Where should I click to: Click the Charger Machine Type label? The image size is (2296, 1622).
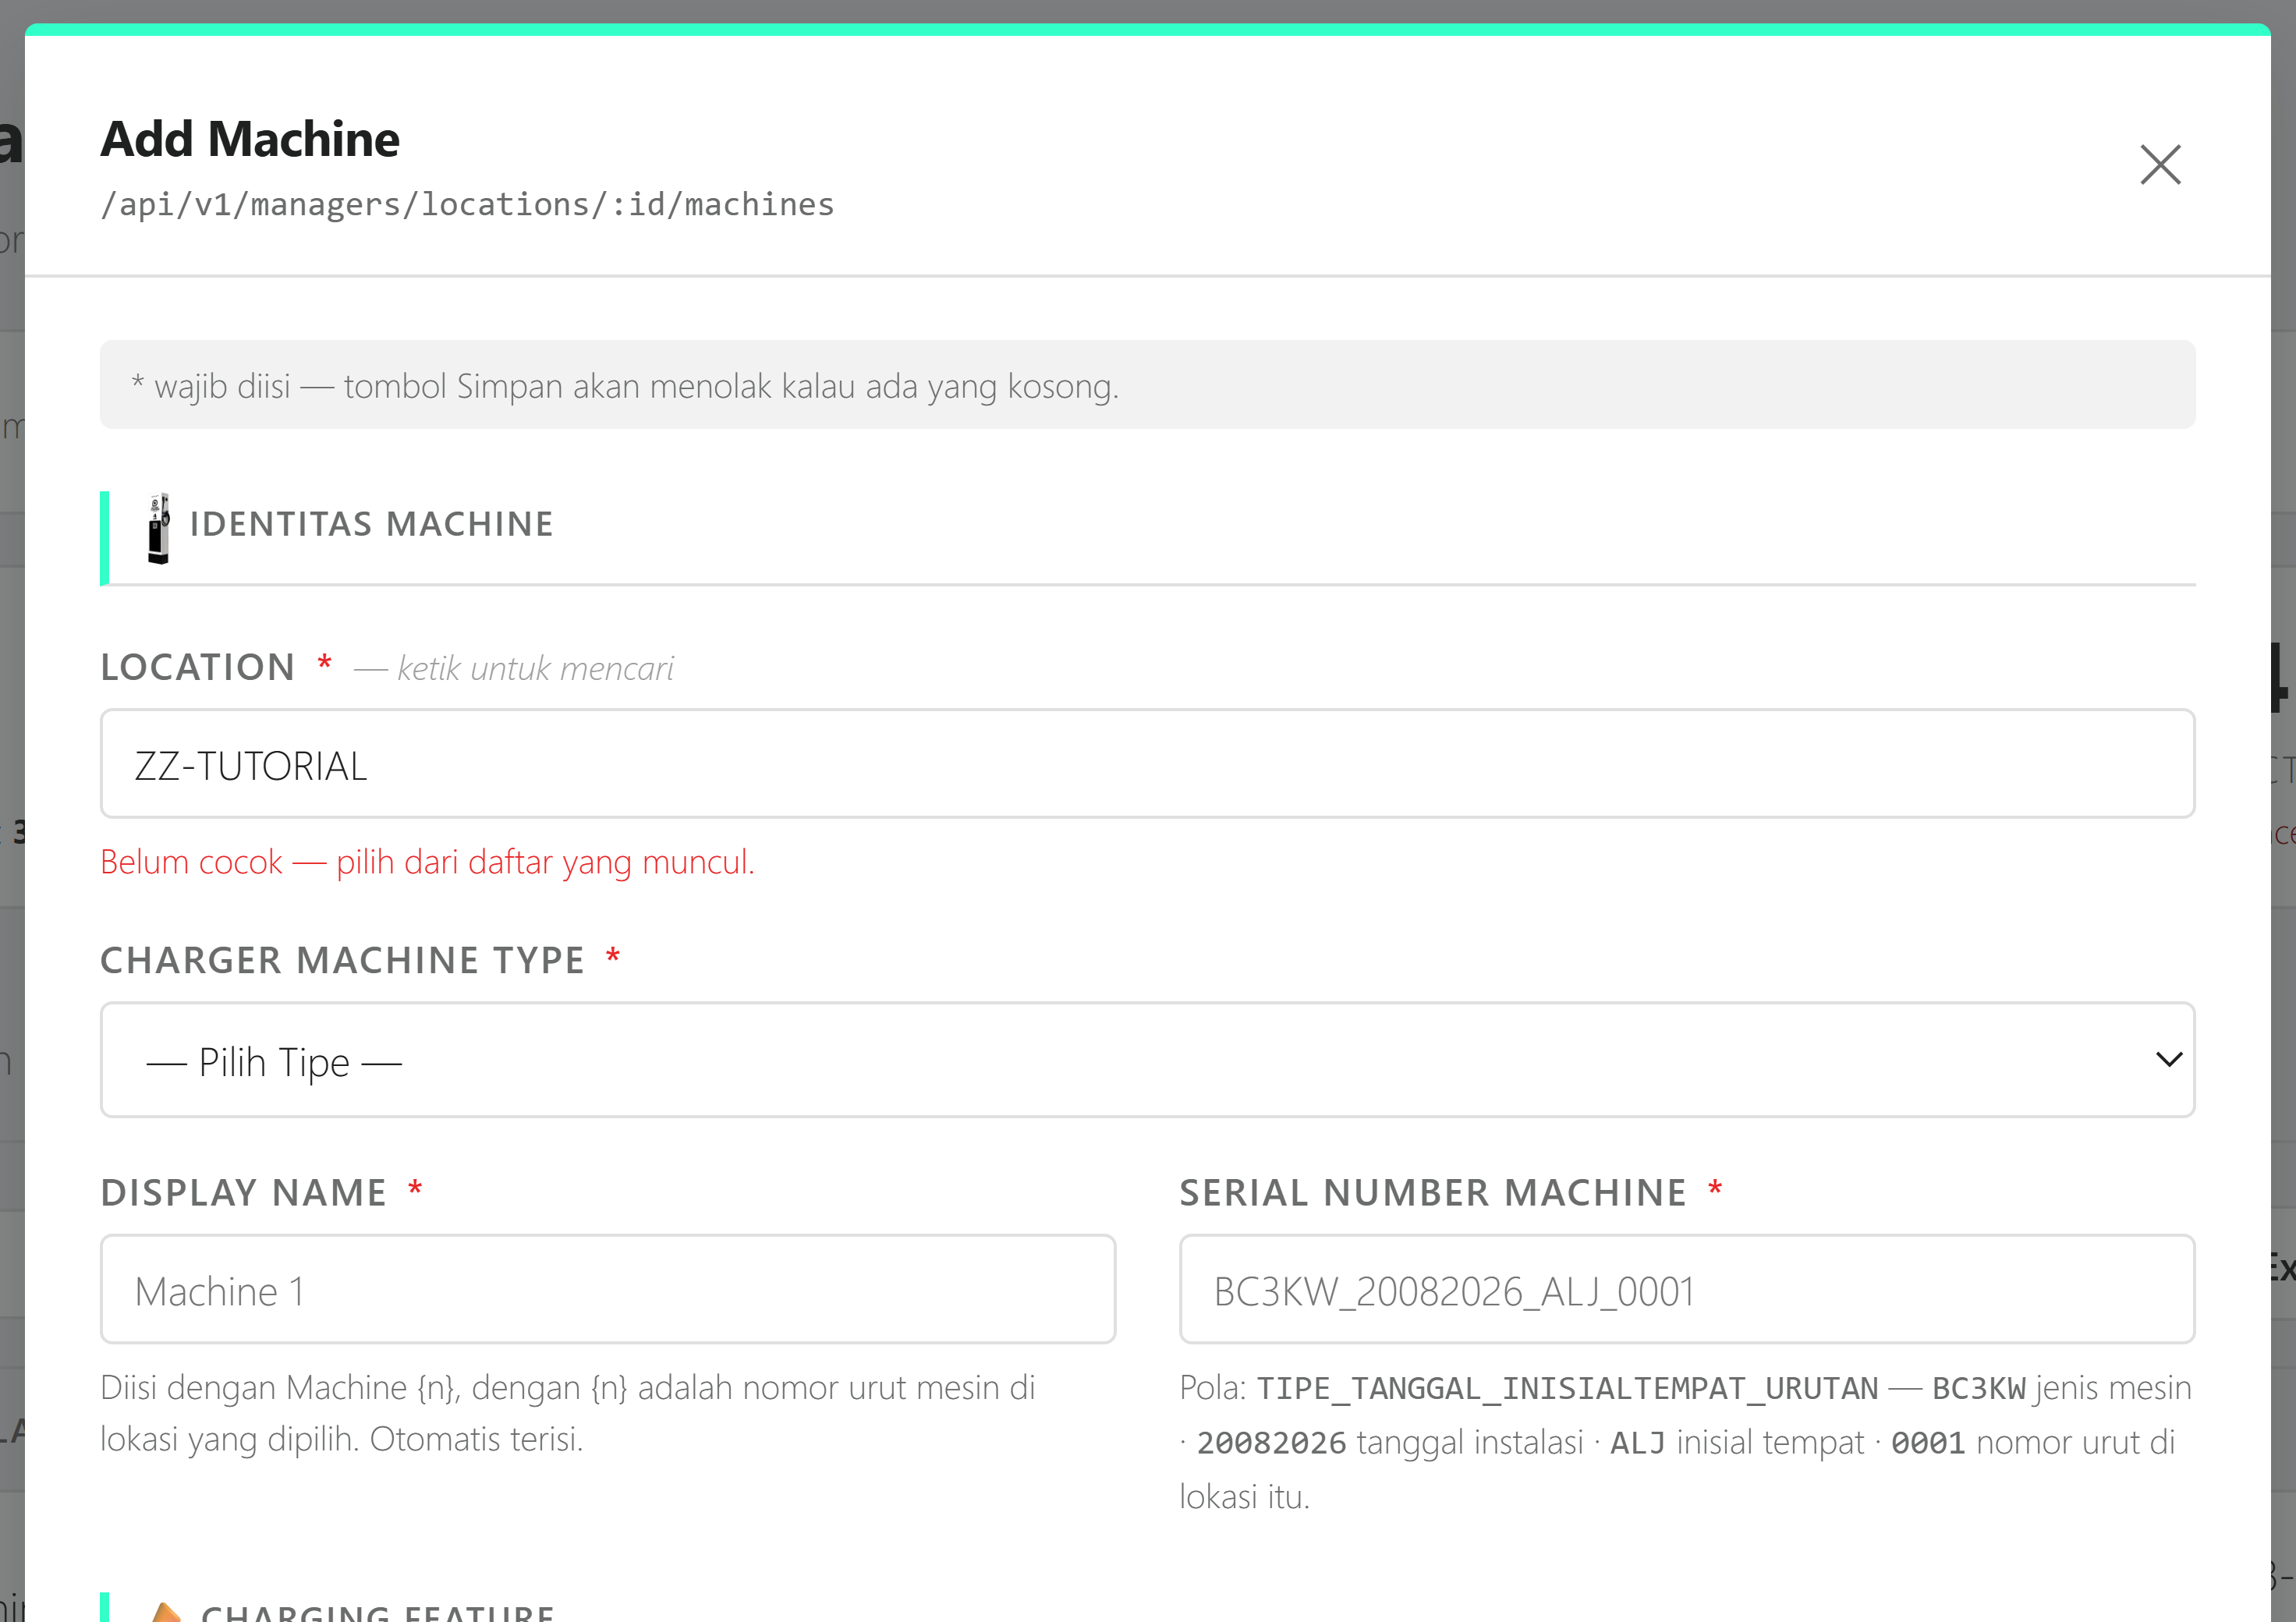342,960
